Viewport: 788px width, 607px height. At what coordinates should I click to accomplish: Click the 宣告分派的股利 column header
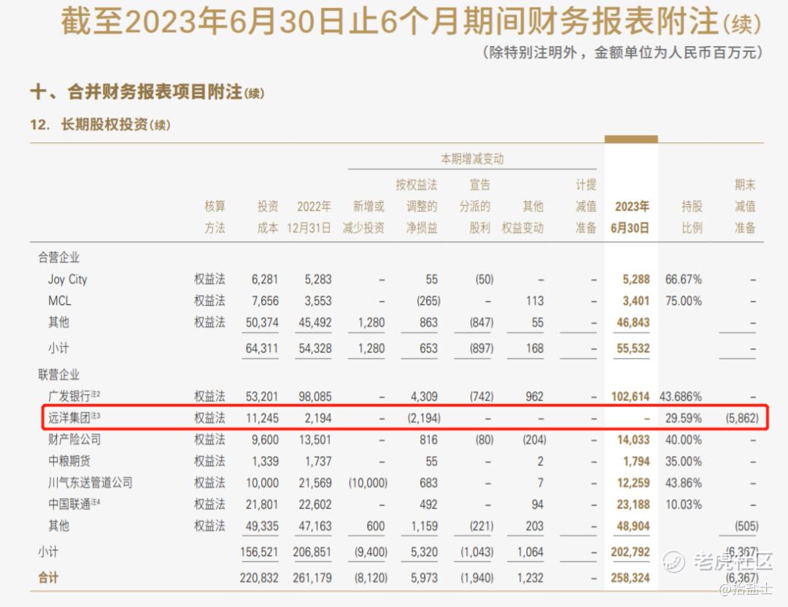coord(474,206)
